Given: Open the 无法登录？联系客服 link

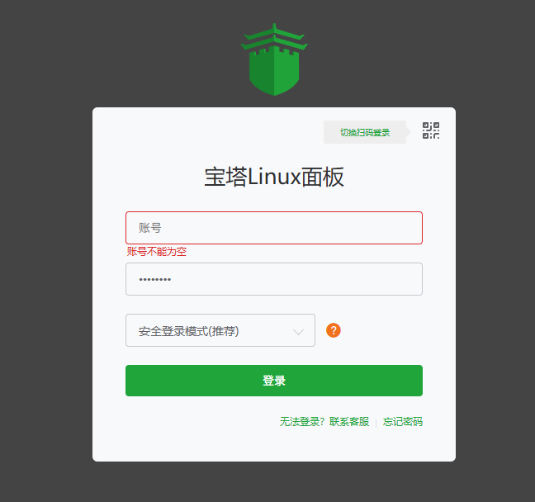Looking at the screenshot, I should (324, 422).
